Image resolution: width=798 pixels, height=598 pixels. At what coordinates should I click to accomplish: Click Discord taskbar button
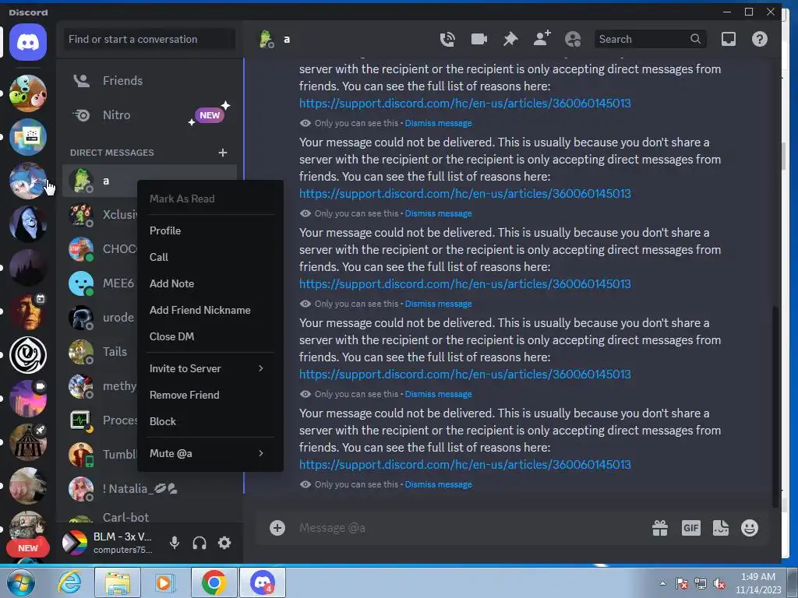[263, 582]
